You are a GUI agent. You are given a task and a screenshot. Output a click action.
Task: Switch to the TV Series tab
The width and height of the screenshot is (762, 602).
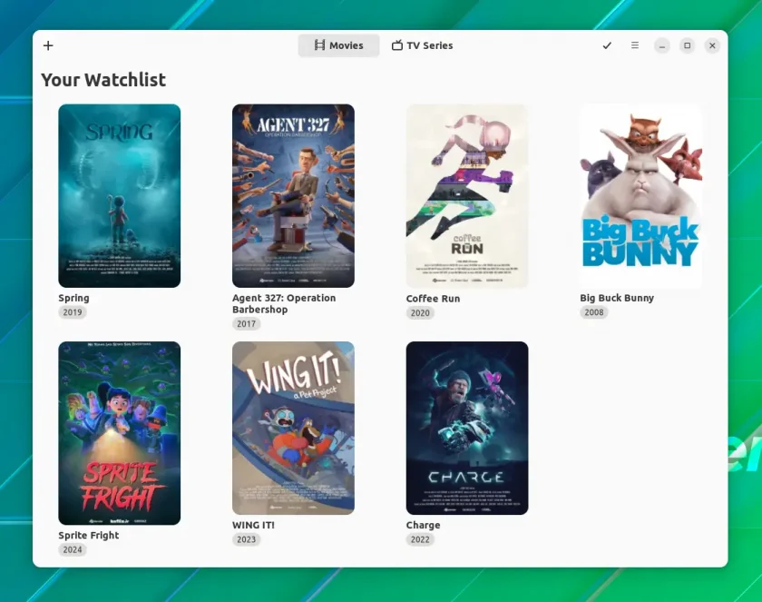423,45
